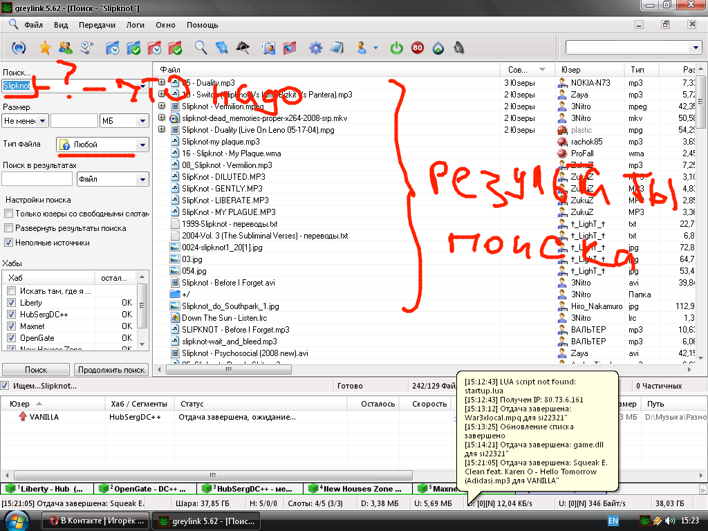Open favorite hubs star icon
Image resolution: width=708 pixels, height=531 pixels.
point(45,48)
